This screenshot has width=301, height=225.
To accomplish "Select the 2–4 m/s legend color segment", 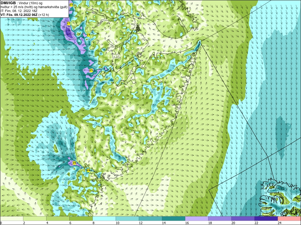I will [35, 219].
